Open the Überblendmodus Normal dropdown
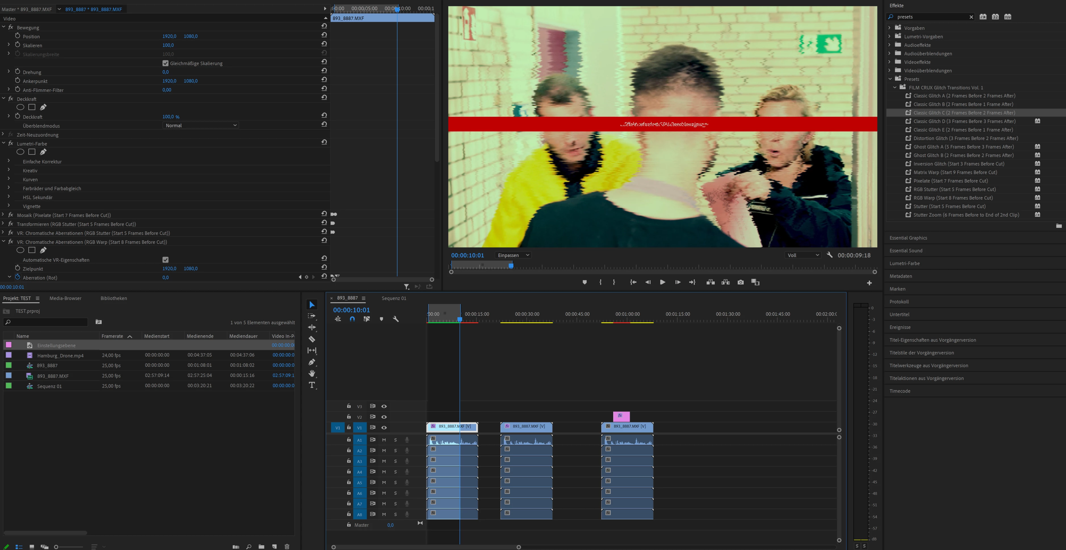 [201, 125]
